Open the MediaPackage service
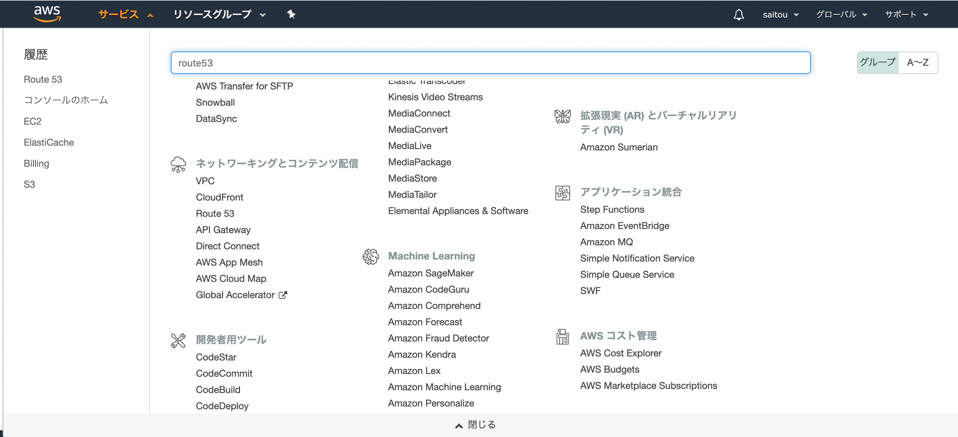Screen dimensions: 958x437 419,162
